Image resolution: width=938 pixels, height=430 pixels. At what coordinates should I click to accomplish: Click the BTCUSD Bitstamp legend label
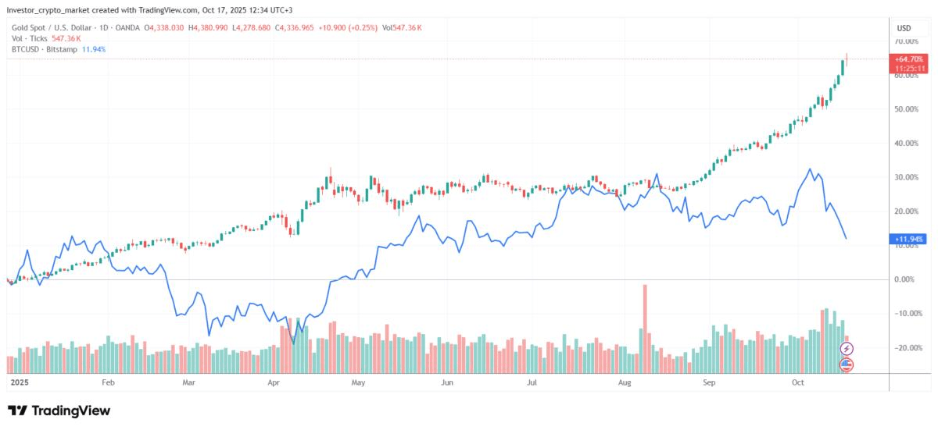tap(41, 49)
